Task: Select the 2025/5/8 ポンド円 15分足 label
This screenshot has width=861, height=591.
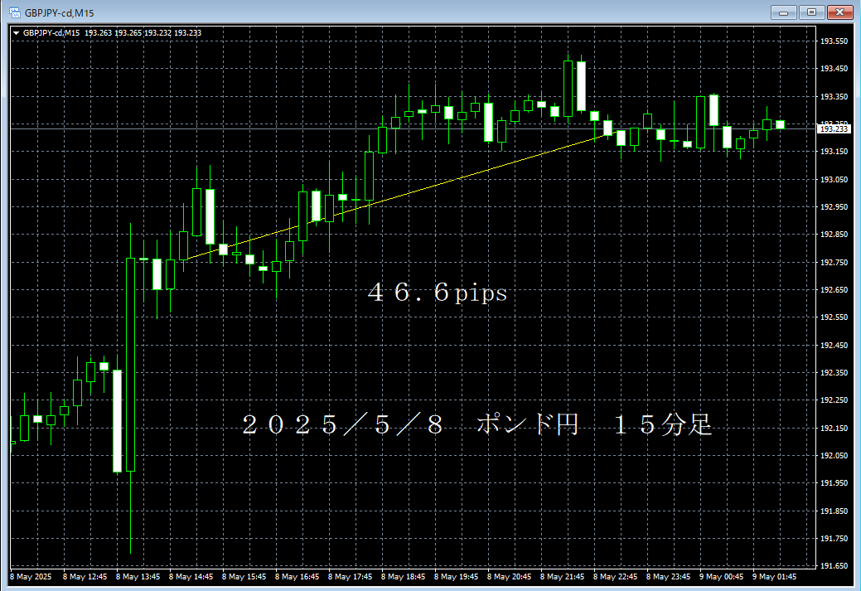Action: (x=476, y=424)
